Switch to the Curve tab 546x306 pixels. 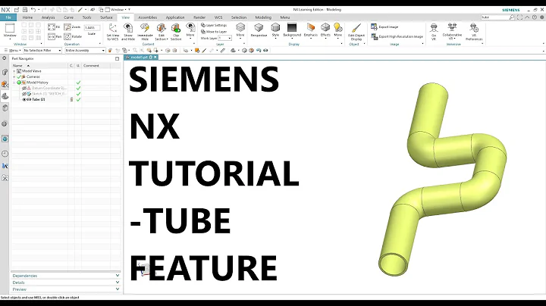point(68,17)
